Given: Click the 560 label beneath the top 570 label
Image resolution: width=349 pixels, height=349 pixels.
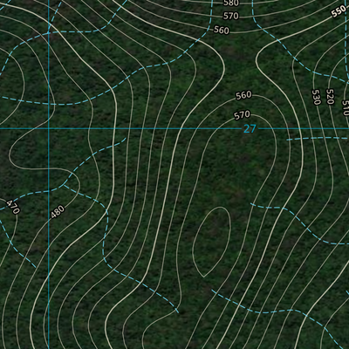Looking at the screenshot, I should [x=222, y=30].
